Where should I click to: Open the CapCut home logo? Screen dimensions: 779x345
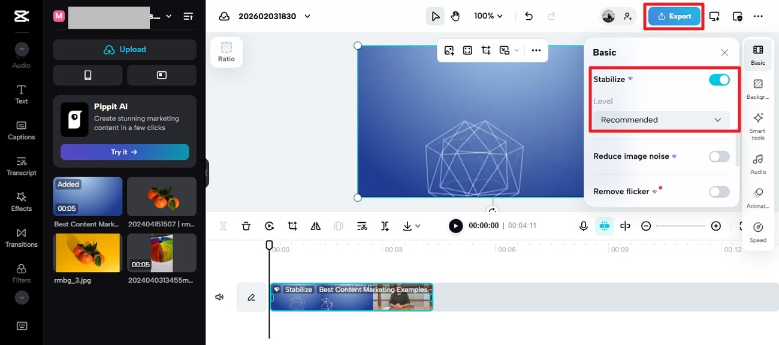[x=22, y=16]
